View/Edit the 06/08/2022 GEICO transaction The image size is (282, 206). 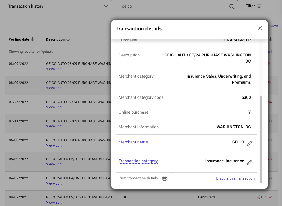[x=54, y=145]
